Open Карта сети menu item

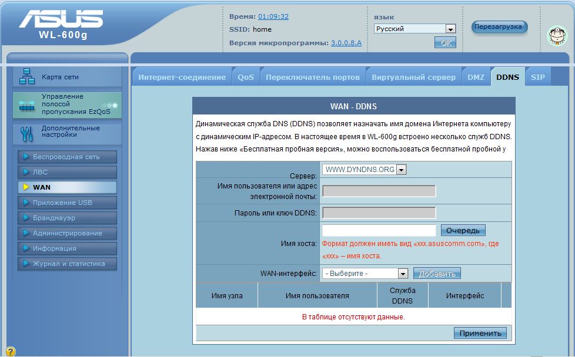point(68,77)
